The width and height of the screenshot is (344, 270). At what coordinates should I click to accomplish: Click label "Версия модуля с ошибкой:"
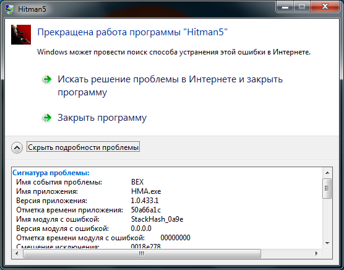(x=62, y=229)
